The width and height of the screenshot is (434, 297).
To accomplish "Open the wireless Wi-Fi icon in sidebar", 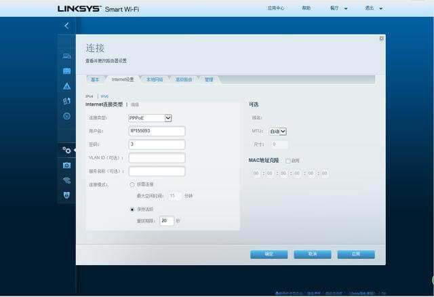I will click(x=66, y=180).
